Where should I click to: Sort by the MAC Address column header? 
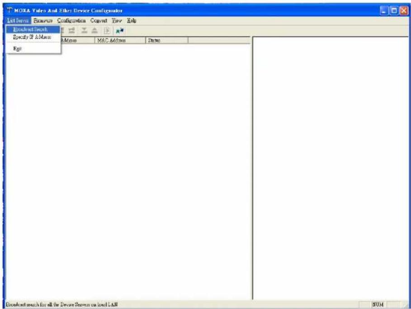tap(120, 40)
